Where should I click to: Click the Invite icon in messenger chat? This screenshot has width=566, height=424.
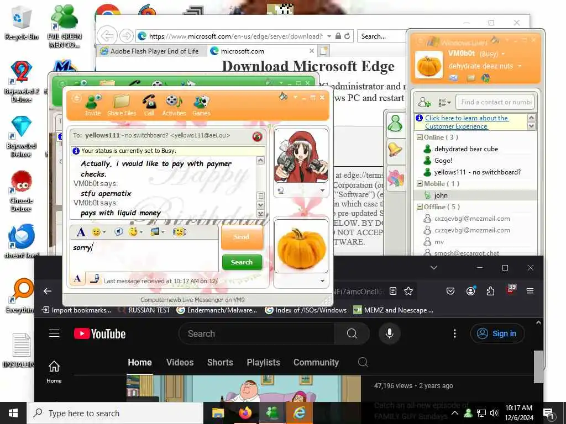pos(93,104)
